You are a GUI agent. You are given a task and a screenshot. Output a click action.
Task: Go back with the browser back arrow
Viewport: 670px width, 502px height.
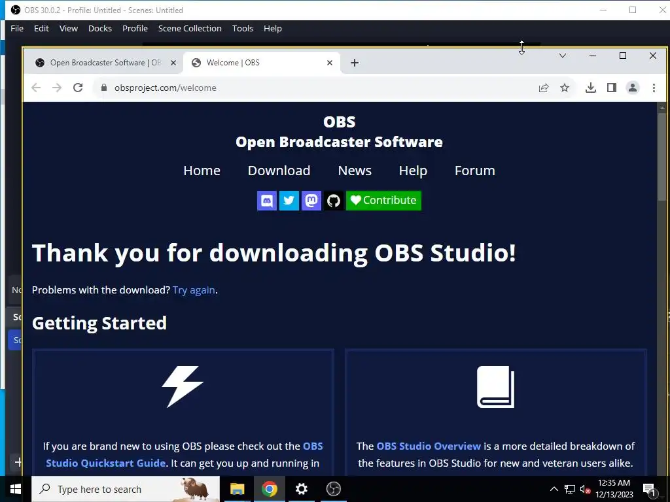click(x=36, y=88)
